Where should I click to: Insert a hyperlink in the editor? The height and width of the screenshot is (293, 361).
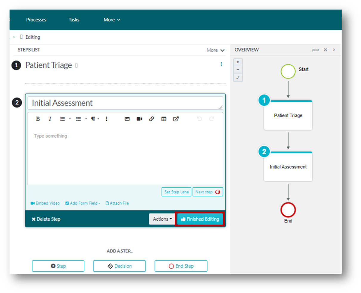(151, 119)
